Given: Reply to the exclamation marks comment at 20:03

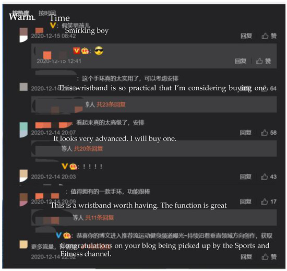Looking at the screenshot, I should 246,176.
